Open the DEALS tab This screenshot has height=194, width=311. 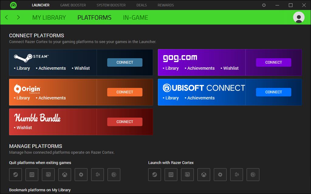click(142, 5)
